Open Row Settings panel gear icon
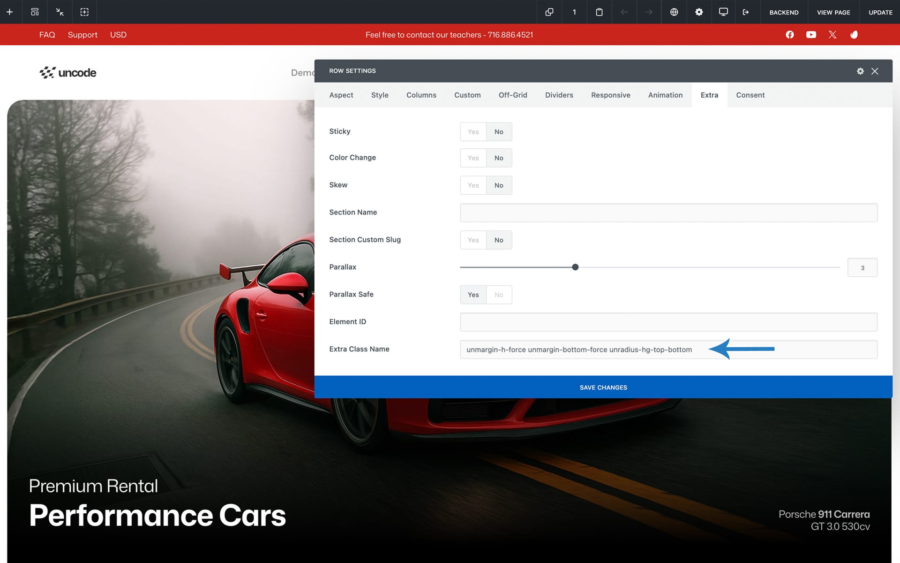The image size is (900, 563). click(860, 71)
